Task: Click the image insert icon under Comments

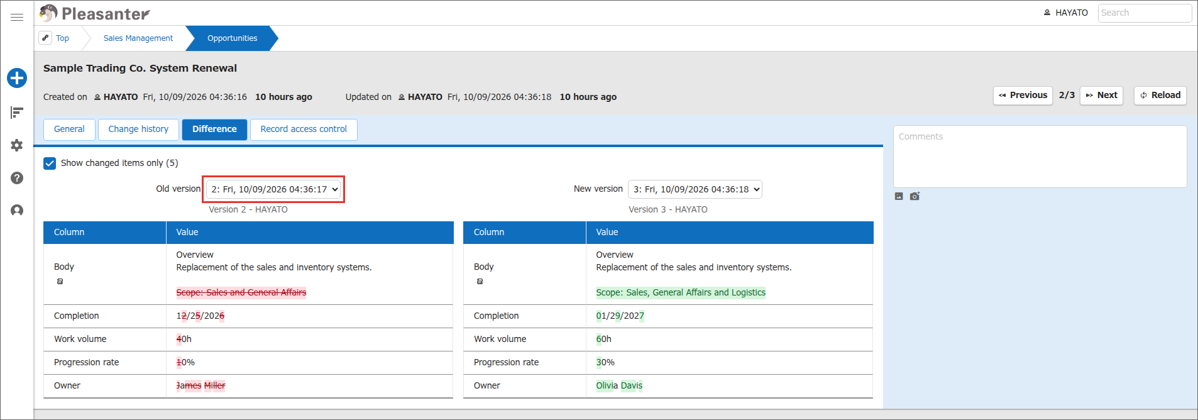Action: [899, 196]
